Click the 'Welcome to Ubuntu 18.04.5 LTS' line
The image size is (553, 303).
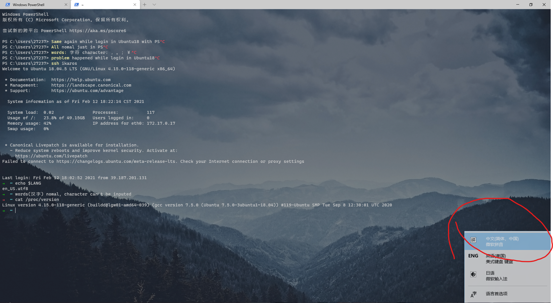[89, 69]
